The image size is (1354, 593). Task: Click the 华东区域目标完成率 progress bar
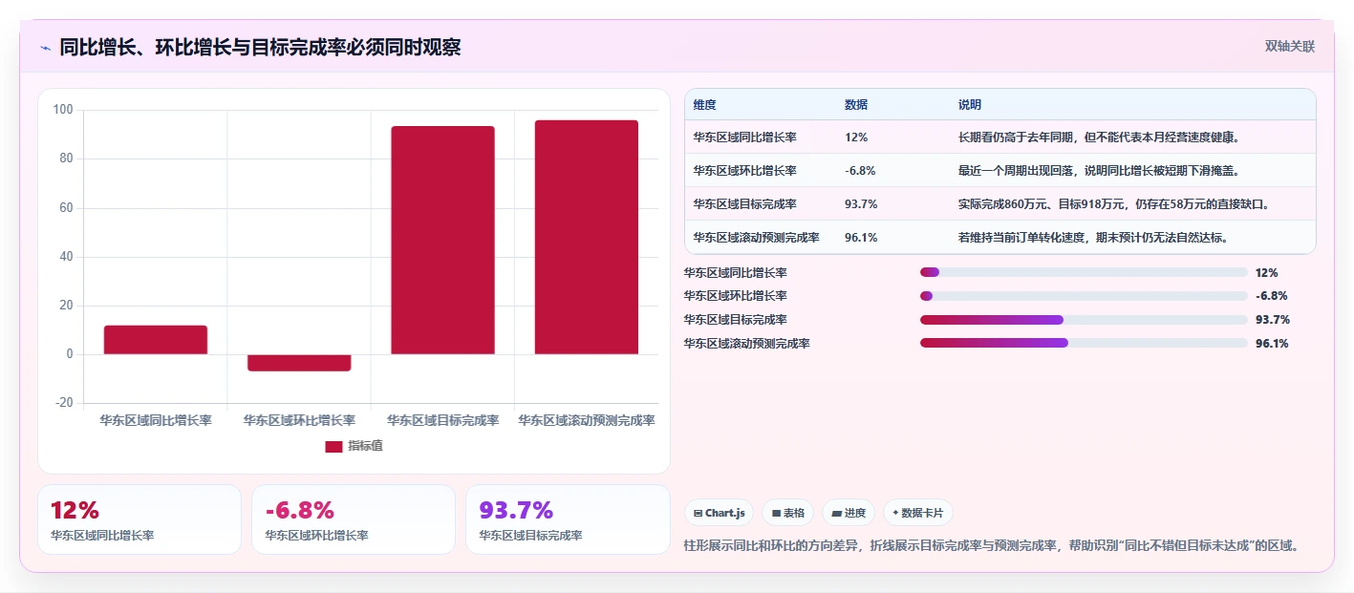[1084, 320]
